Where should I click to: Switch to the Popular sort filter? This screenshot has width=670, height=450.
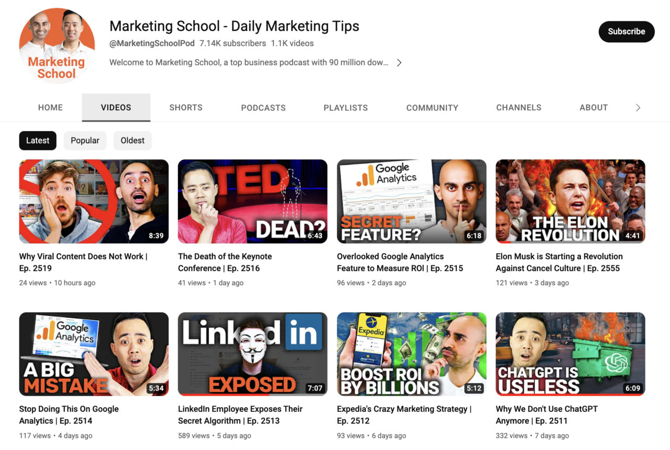(85, 140)
